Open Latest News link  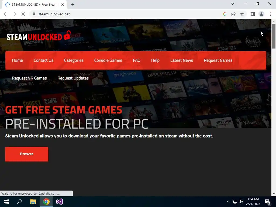[182, 60]
